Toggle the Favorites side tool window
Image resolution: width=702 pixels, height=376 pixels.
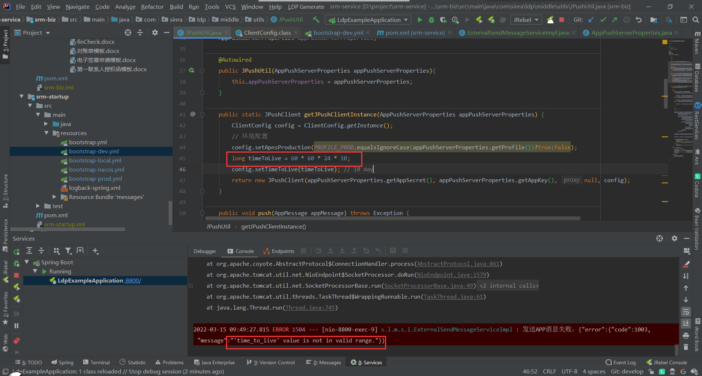(5, 308)
